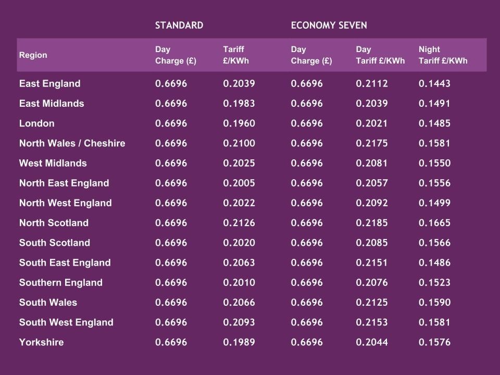Select the ECONOMY SEVEN heading
Image resolution: width=500 pixels, height=375 pixels.
[329, 25]
